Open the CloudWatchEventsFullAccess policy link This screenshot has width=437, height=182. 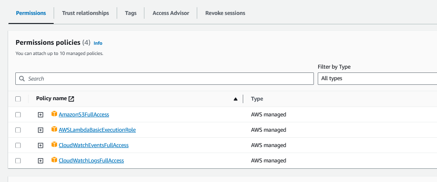click(x=94, y=145)
